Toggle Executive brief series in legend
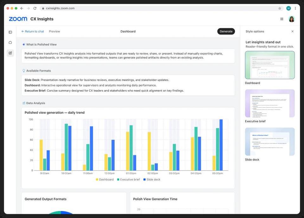 [128, 179]
